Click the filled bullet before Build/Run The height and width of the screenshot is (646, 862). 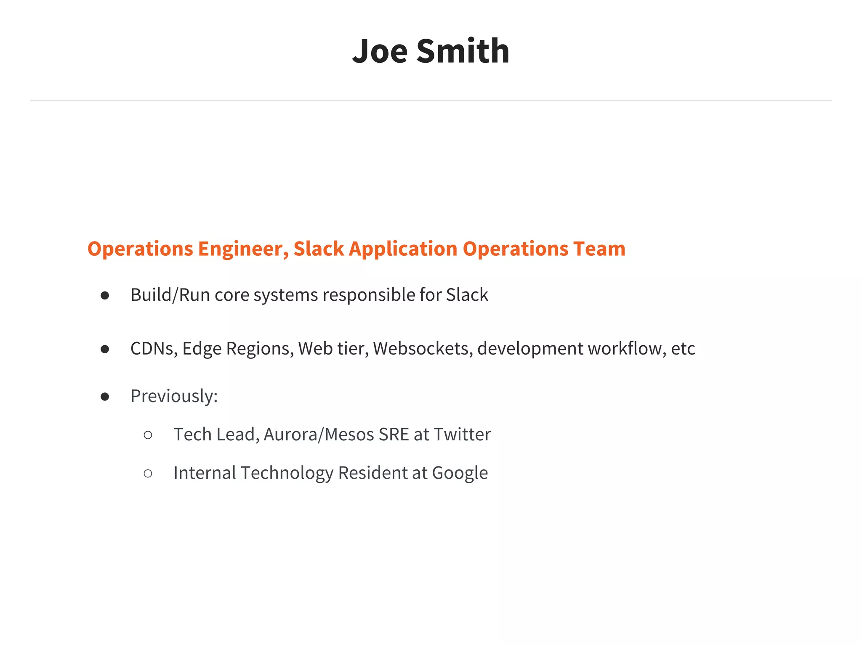coord(105,296)
